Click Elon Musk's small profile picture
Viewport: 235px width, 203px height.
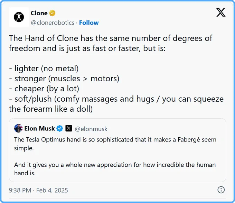(x=18, y=128)
